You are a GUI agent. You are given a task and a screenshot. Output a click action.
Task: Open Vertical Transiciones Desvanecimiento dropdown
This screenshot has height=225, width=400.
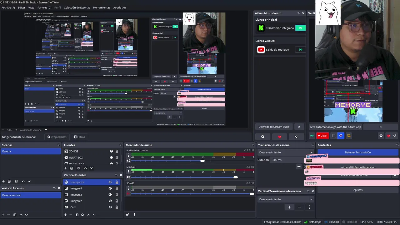click(286, 199)
